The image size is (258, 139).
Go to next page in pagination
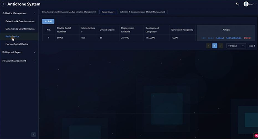pyautogui.click(x=221, y=46)
